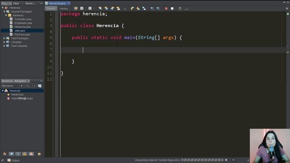Image resolution: width=290 pixels, height=163 pixels.
Task: Click the Find Selection magnifier toolbar icon
Action: 100,8
